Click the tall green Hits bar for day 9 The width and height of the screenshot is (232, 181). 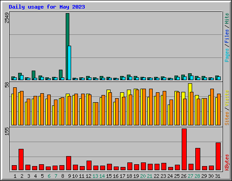(x=68, y=47)
